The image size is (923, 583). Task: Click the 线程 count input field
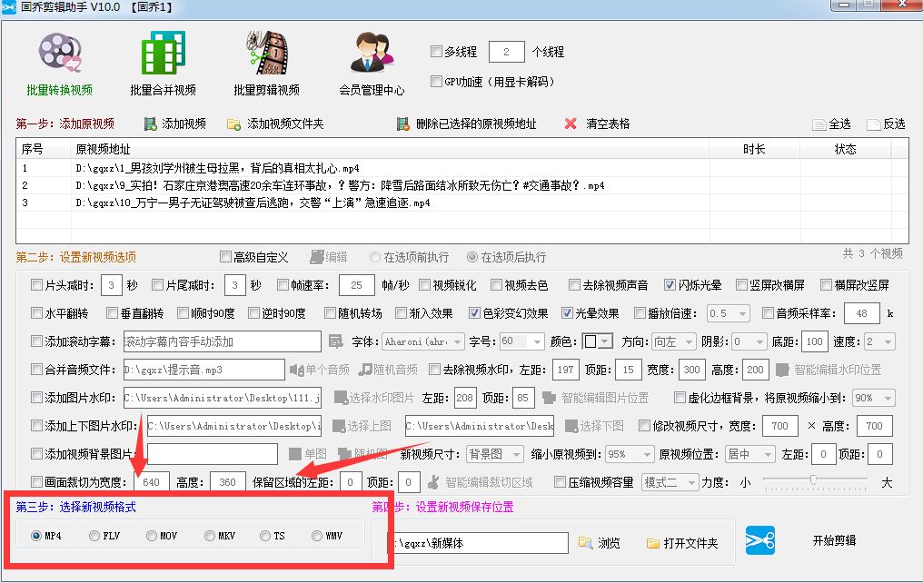pyautogui.click(x=506, y=52)
